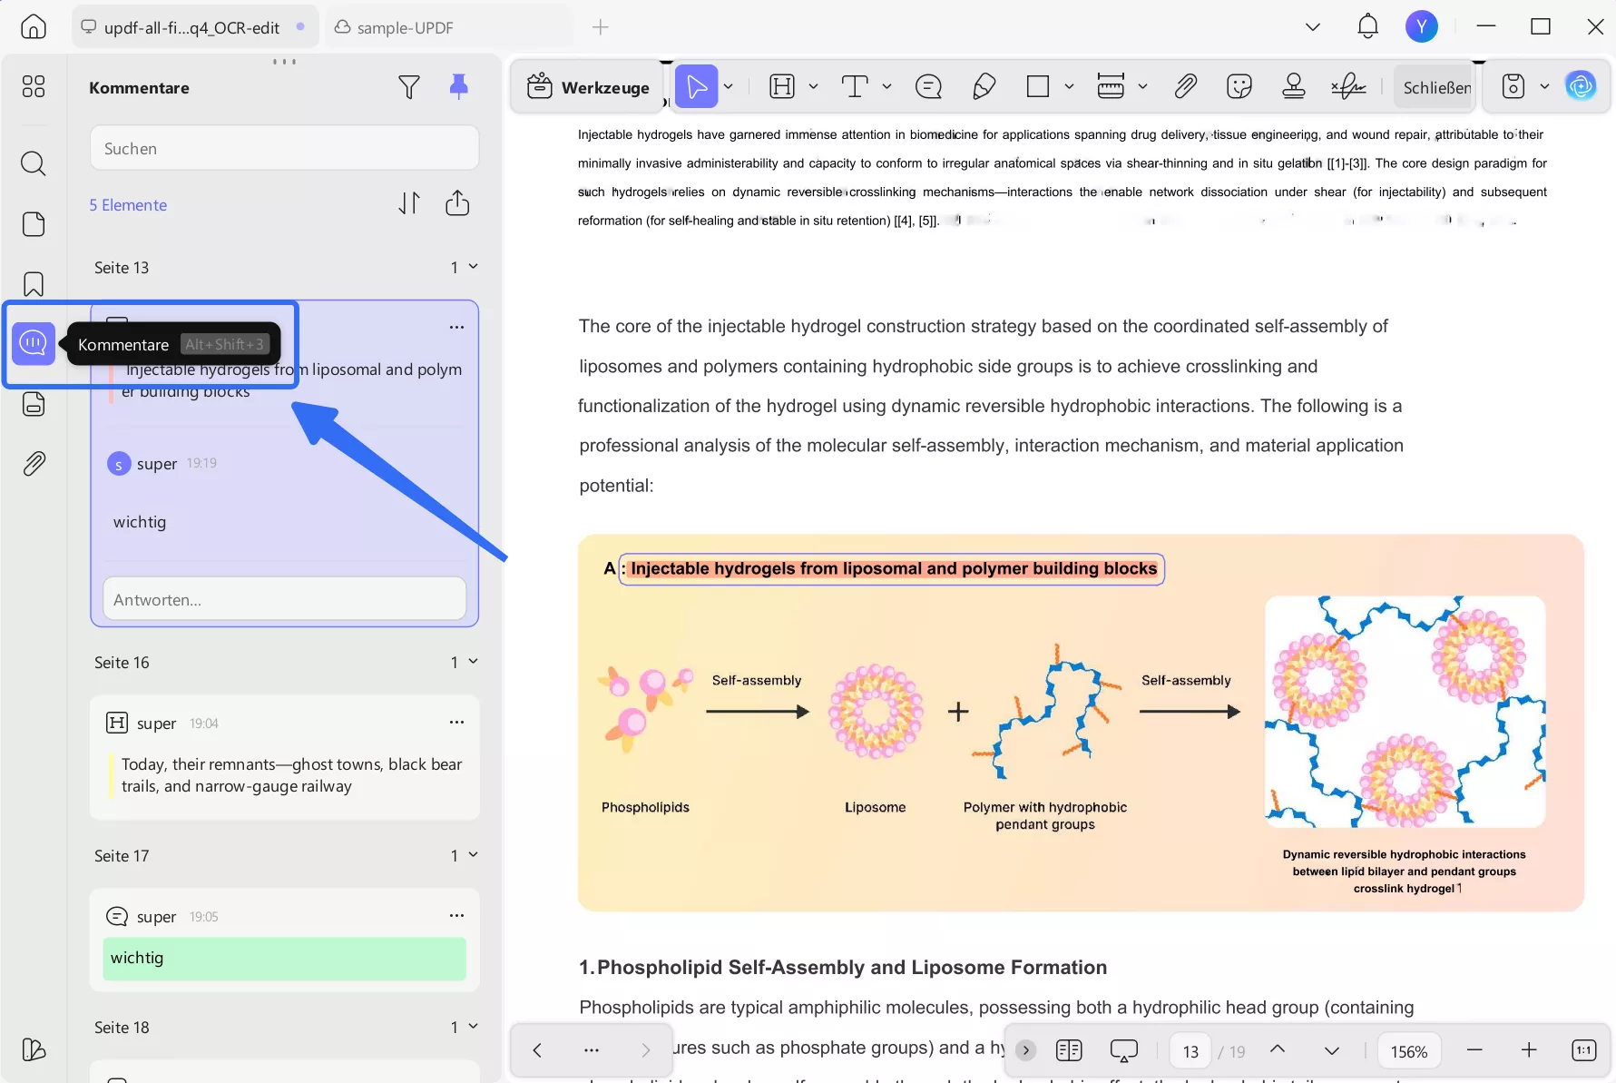Toggle the two-page reading view
This screenshot has height=1083, width=1616.
[1069, 1050]
